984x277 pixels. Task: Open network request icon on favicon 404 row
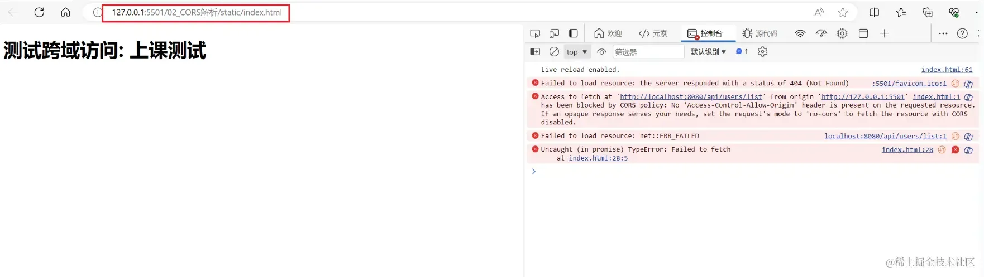pos(955,84)
